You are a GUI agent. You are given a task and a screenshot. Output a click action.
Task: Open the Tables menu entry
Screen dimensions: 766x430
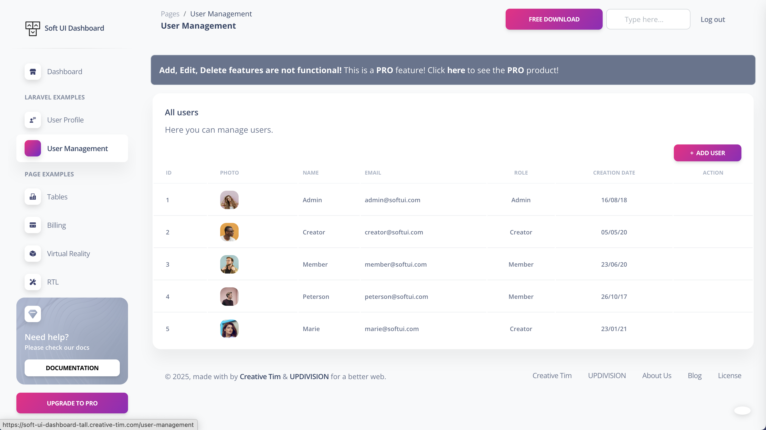pyautogui.click(x=57, y=197)
